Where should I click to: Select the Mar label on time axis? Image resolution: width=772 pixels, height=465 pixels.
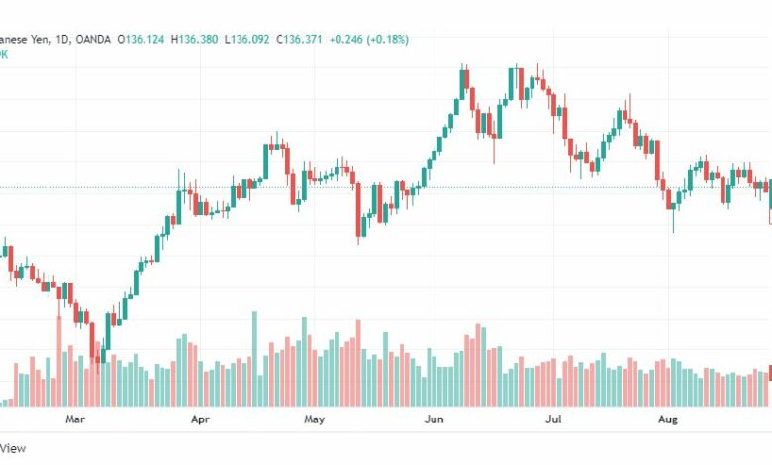[75, 419]
